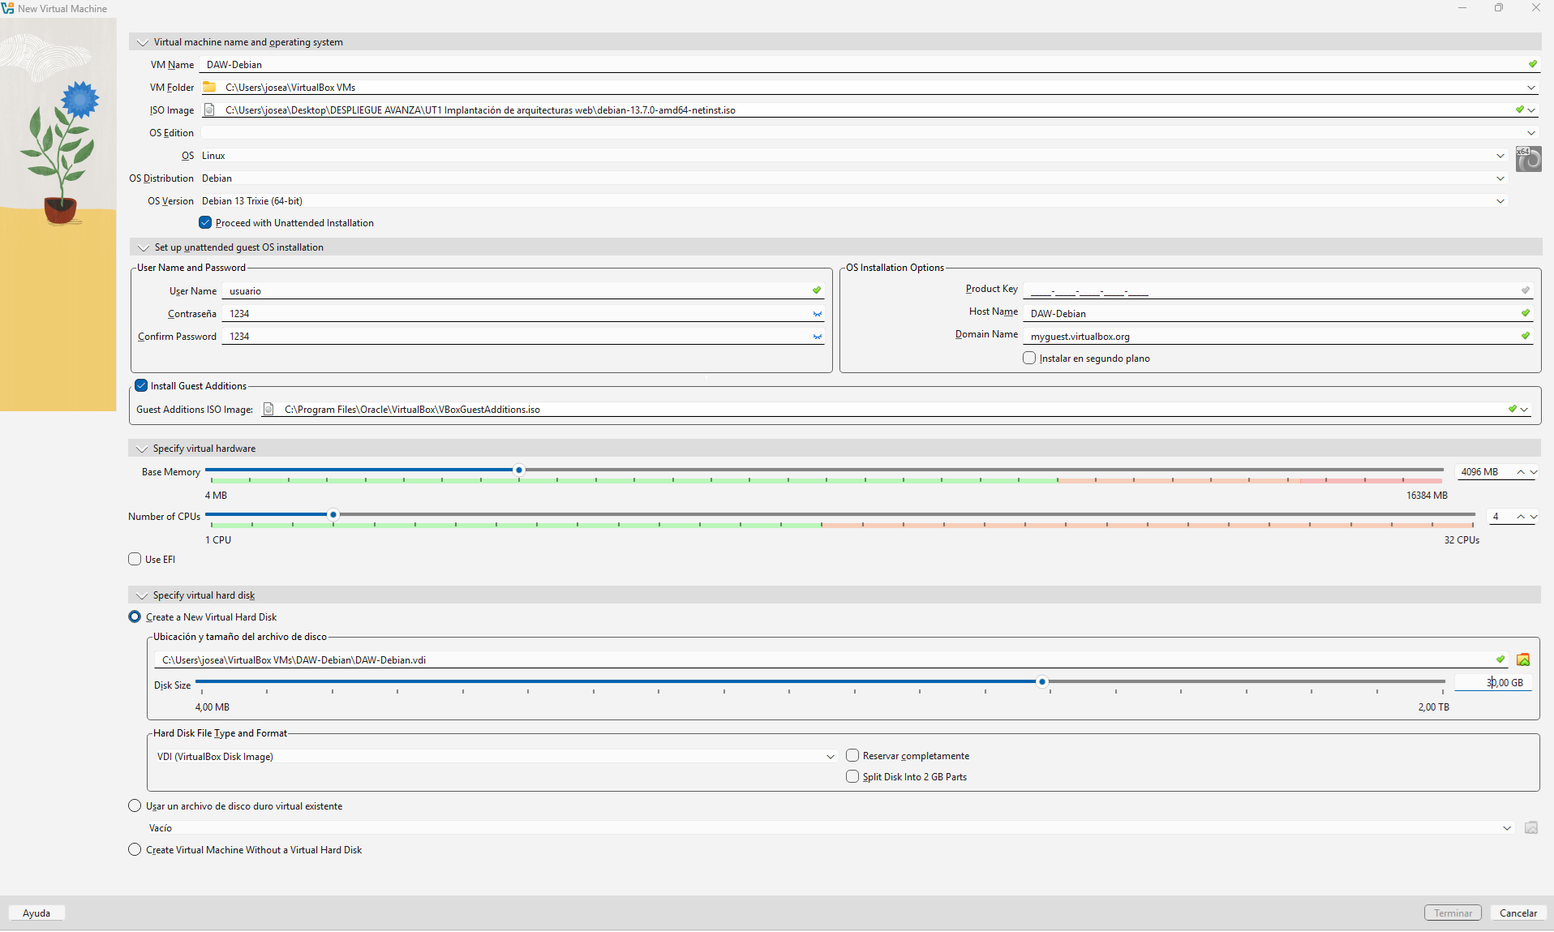1554x932 pixels.
Task: Enable Instalar en segundo plano
Action: click(1029, 358)
